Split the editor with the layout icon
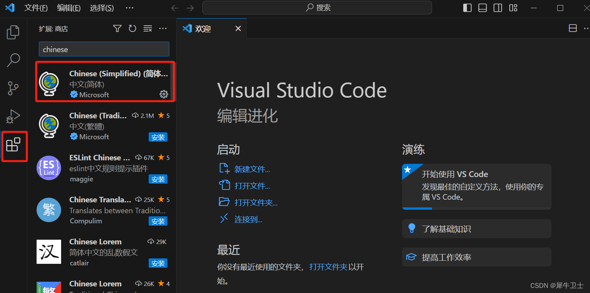The width and height of the screenshot is (590, 293). 573,28
